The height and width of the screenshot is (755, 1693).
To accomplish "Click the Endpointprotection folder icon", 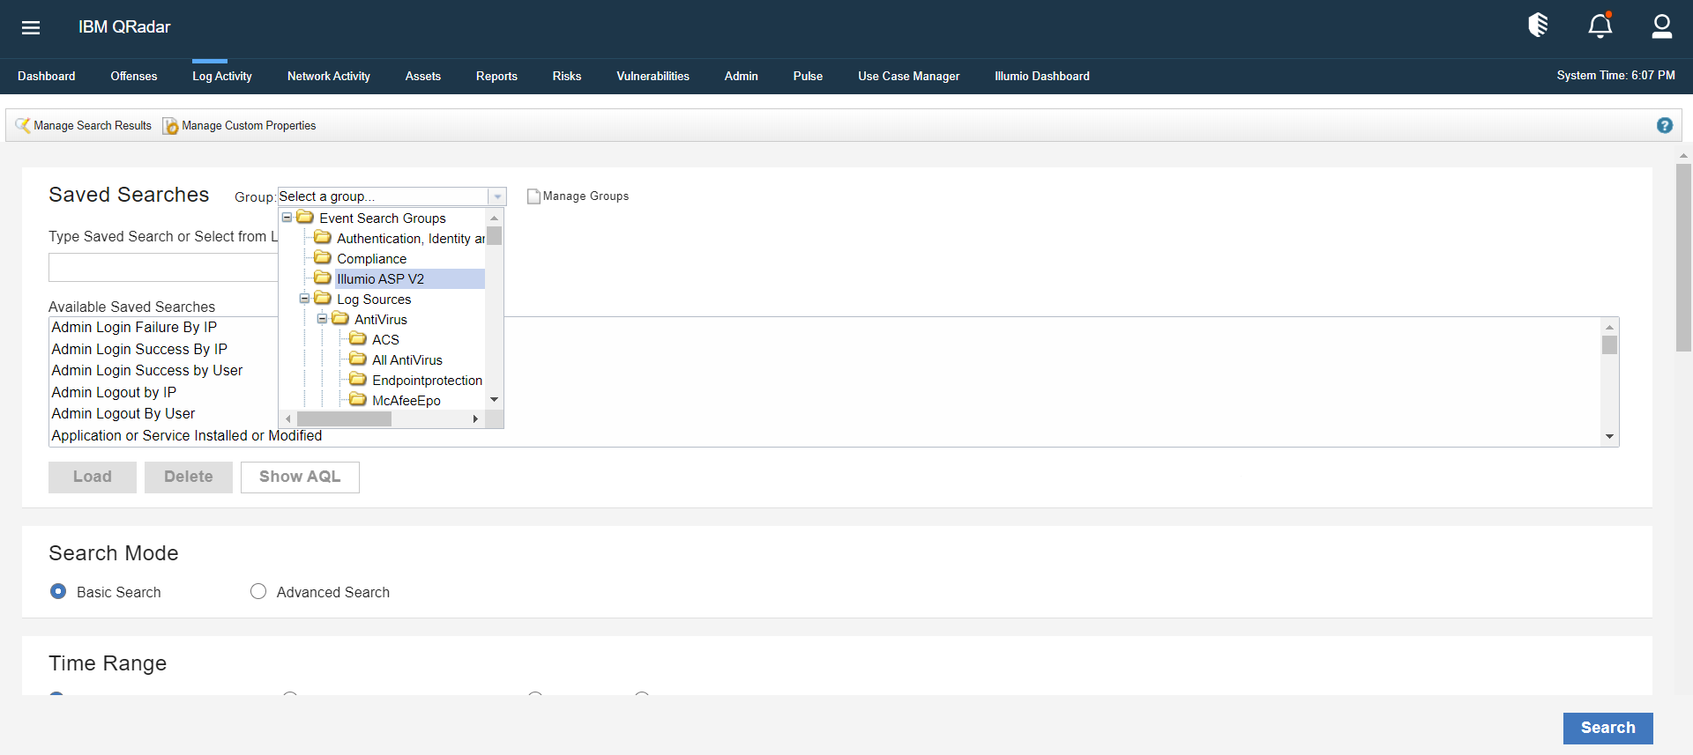I will [x=358, y=379].
